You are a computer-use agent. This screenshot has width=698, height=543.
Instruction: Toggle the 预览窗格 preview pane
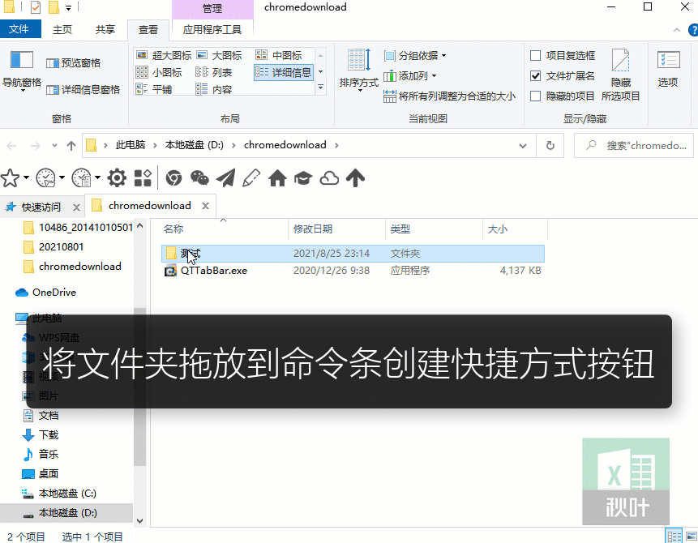[x=74, y=62]
